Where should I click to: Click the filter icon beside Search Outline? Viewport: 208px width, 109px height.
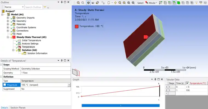click(45, 7)
